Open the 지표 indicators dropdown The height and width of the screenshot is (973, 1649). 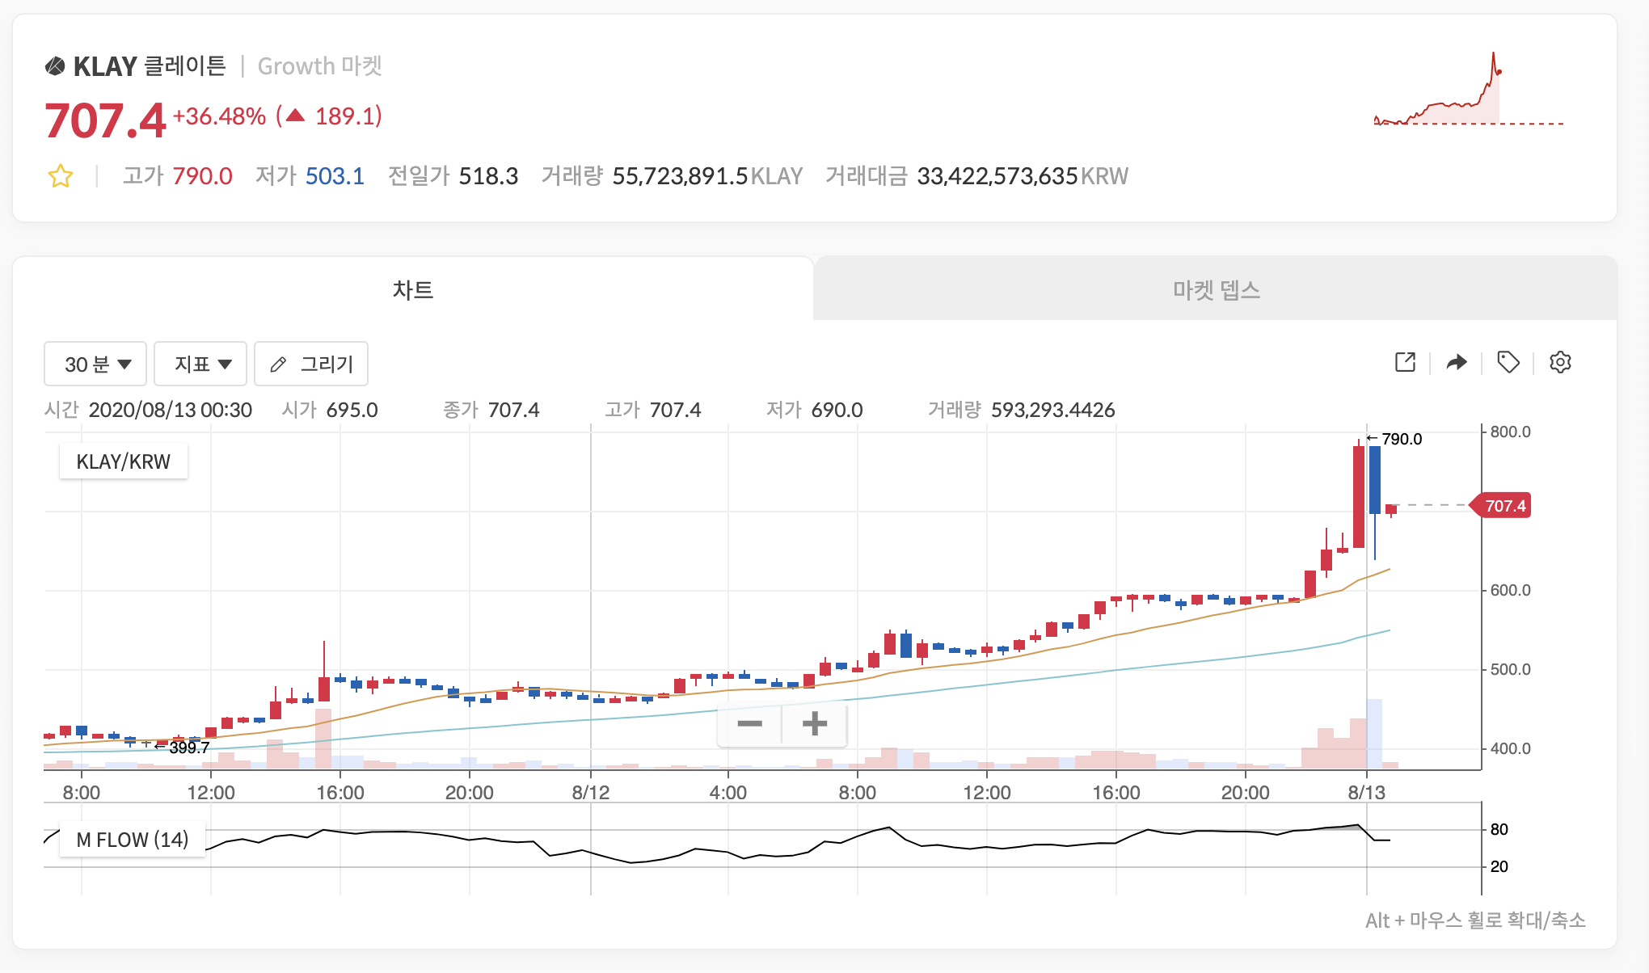(x=202, y=364)
